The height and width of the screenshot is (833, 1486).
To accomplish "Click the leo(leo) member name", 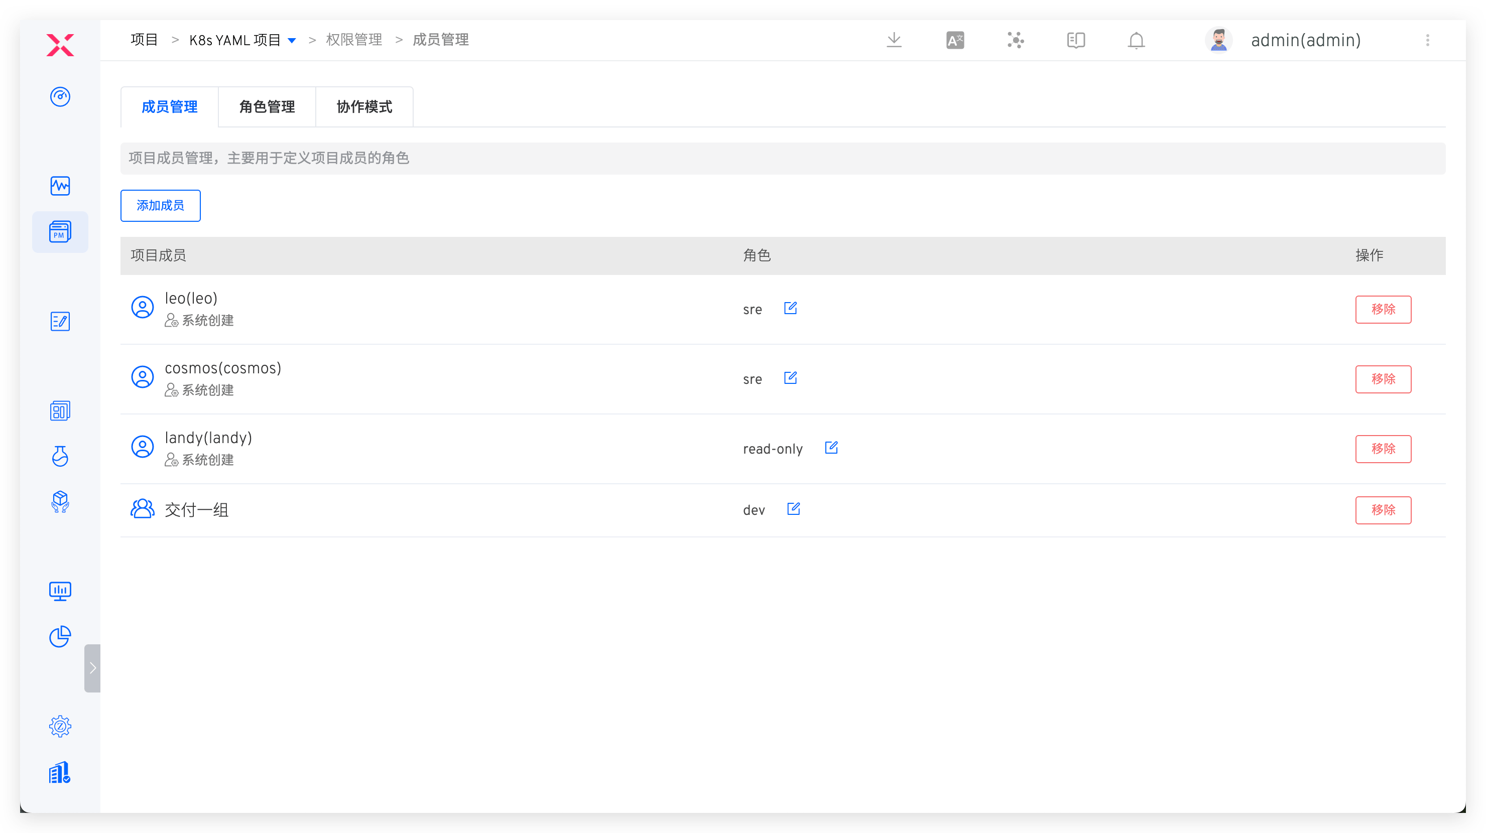I will [191, 298].
